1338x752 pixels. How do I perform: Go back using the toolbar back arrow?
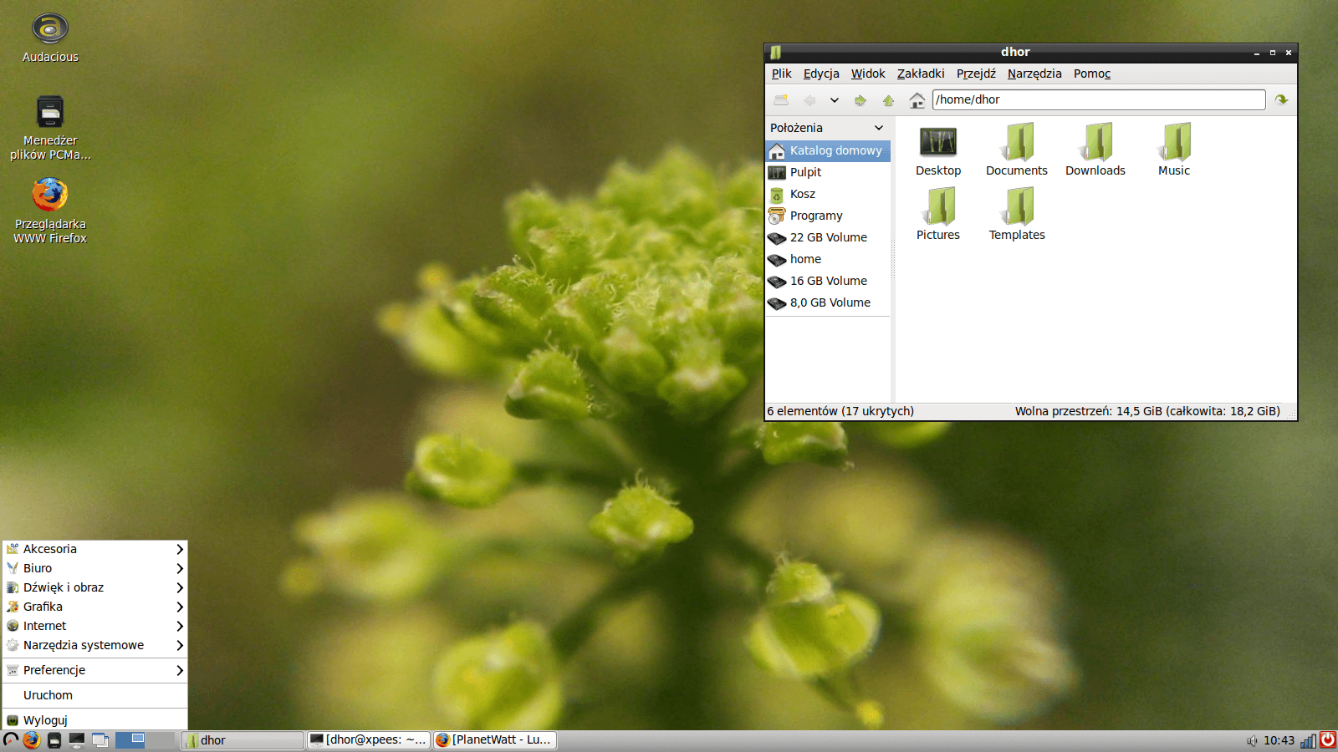pos(809,100)
